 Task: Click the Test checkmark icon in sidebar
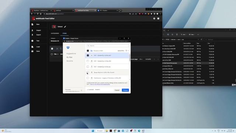click(32, 41)
